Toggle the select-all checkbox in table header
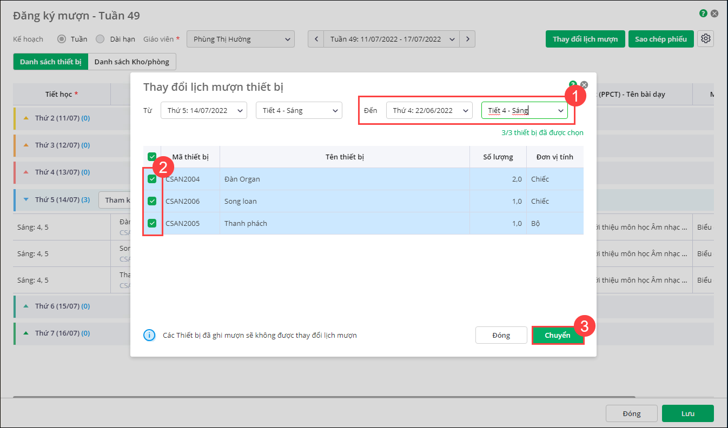Image resolution: width=728 pixels, height=428 pixels. (152, 157)
